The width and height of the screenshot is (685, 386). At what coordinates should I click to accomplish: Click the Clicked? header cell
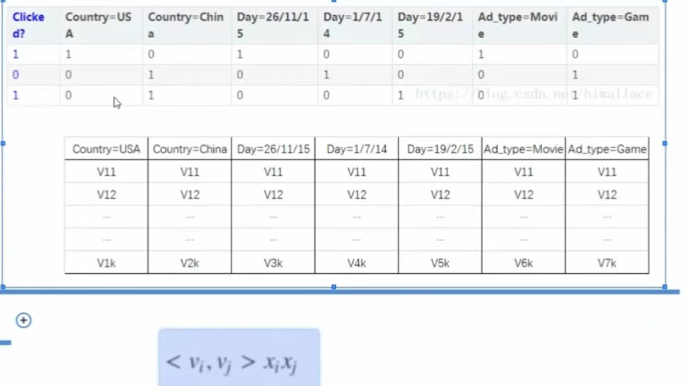click(28, 25)
